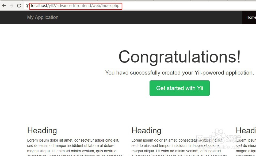The height and width of the screenshot is (156, 256).
Task: Click the second column Heading title
Action: (146, 131)
